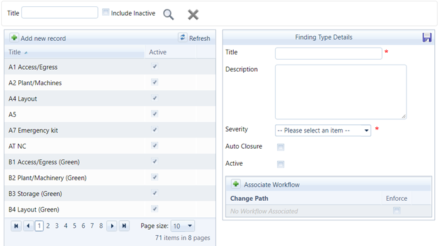
Task: Select the B1 Access/Egress (Green) row
Action: pyautogui.click(x=110, y=162)
